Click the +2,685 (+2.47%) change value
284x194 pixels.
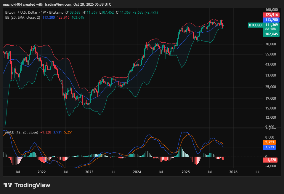(145, 12)
